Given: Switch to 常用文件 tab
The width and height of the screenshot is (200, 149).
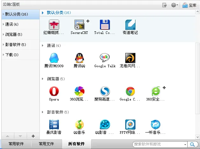Looking at the screenshot, I should pyautogui.click(x=46, y=144).
